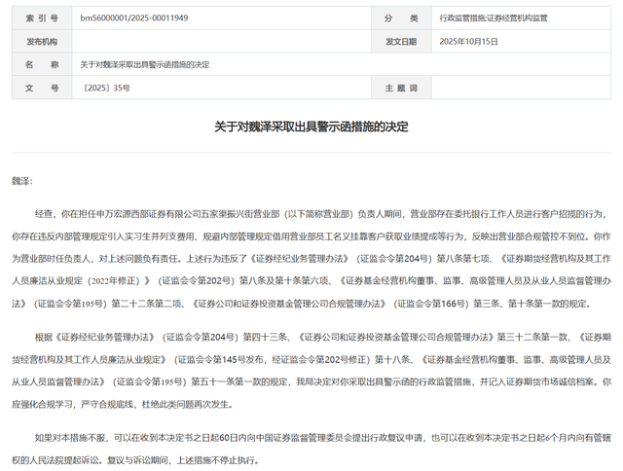Click the line starting with 人员廉洁从业规定（2022年修正）
The width and height of the screenshot is (623, 471).
coord(311,281)
